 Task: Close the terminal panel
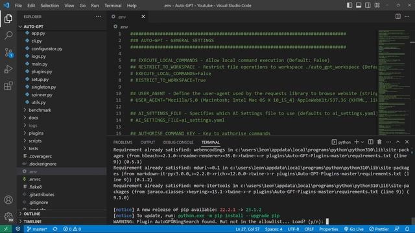(x=407, y=142)
